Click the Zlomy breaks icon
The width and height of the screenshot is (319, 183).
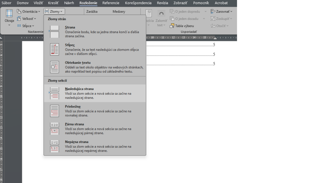[x=47, y=11]
